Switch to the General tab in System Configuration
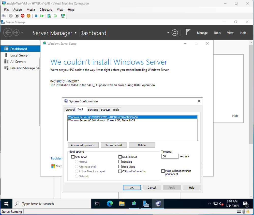This screenshot has width=254, height=215. (70, 110)
